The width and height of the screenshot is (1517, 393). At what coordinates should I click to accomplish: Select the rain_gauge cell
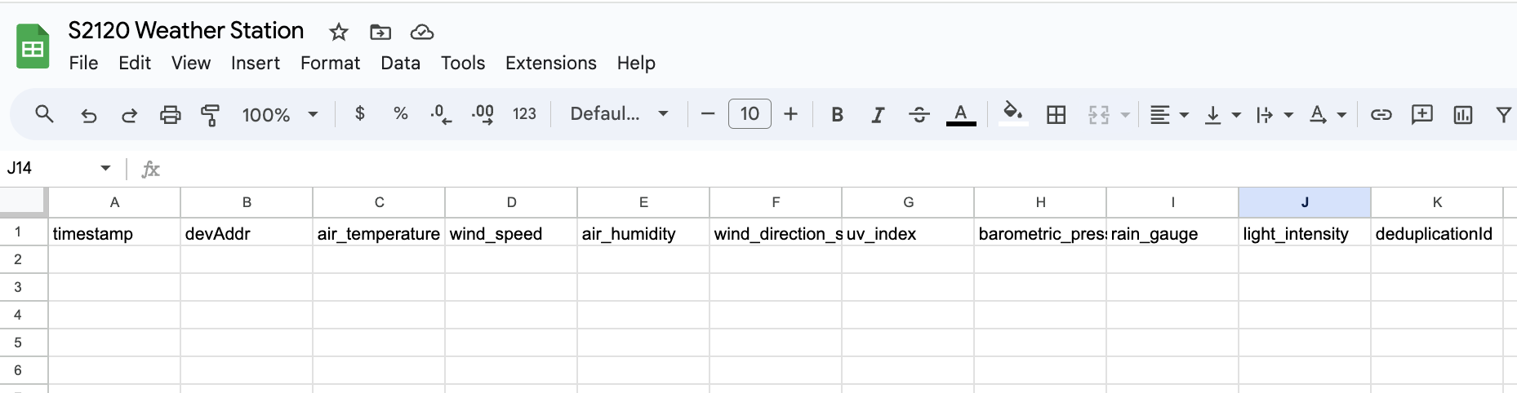point(1172,232)
